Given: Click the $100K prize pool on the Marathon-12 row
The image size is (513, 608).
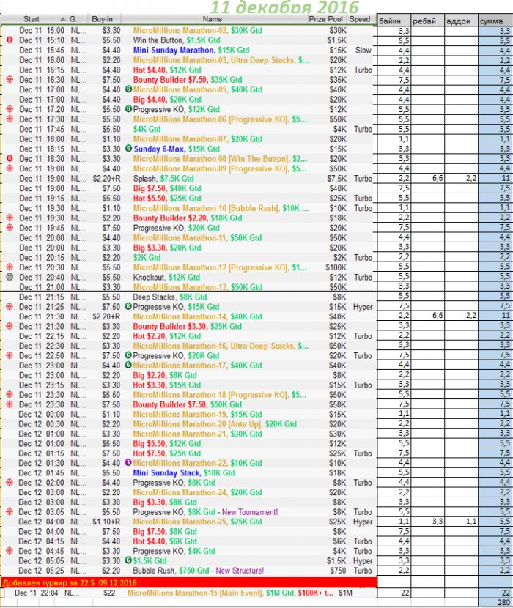Looking at the screenshot, I should [x=336, y=267].
